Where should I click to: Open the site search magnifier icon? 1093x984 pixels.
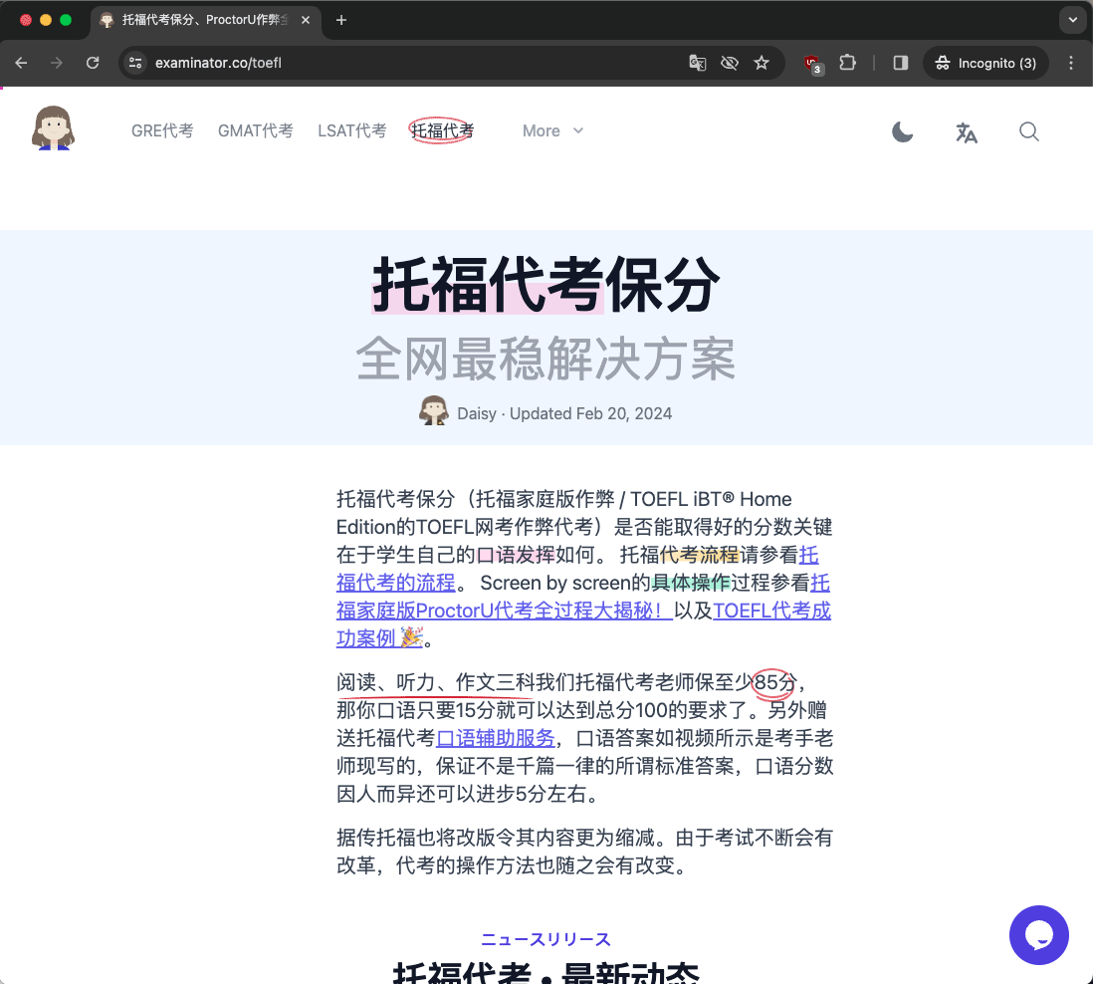pyautogui.click(x=1029, y=131)
